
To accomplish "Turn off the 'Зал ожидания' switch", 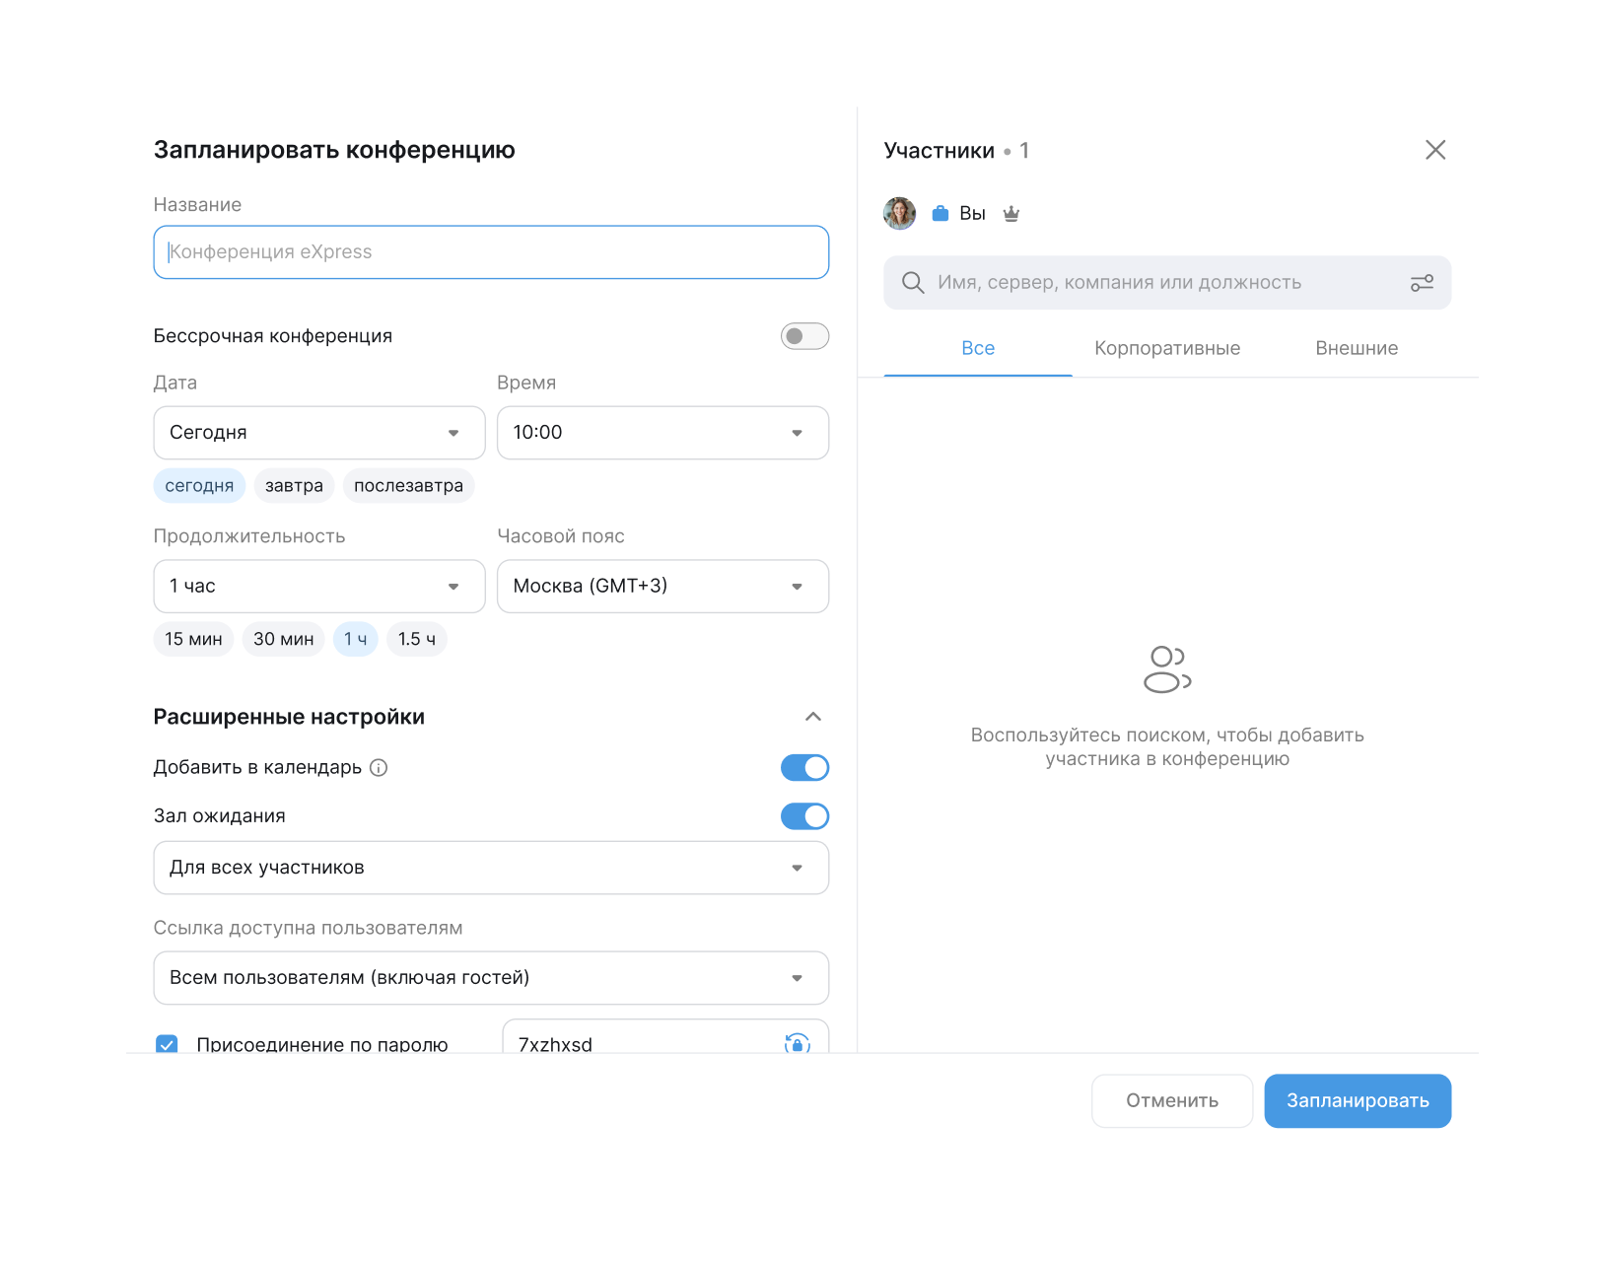I will point(804,816).
